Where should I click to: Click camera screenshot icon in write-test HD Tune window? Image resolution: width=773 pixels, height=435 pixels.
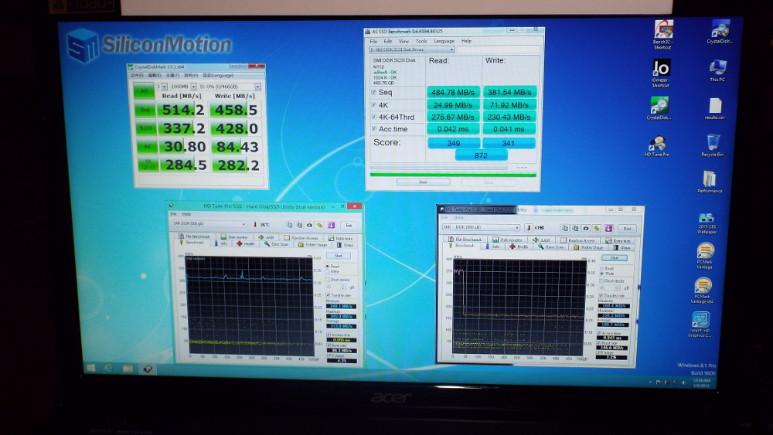point(586,228)
